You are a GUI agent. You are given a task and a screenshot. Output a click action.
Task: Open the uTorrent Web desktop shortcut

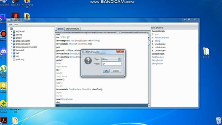coord(3,71)
